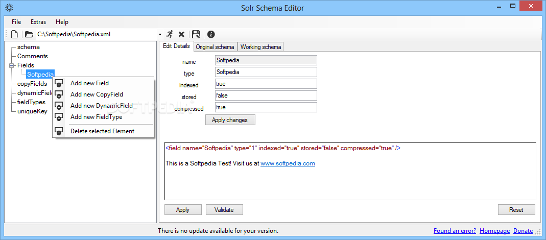Open the Found an error? link
The height and width of the screenshot is (240, 546).
(x=455, y=231)
